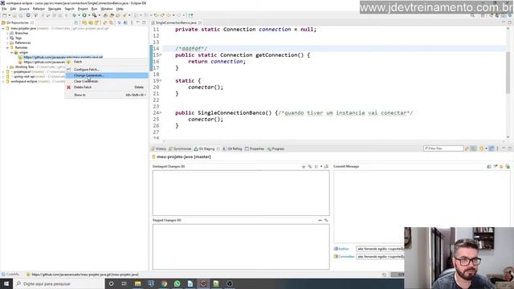Minimize the Git Repositories view
The width and height of the screenshot is (514, 289).
[138, 22]
